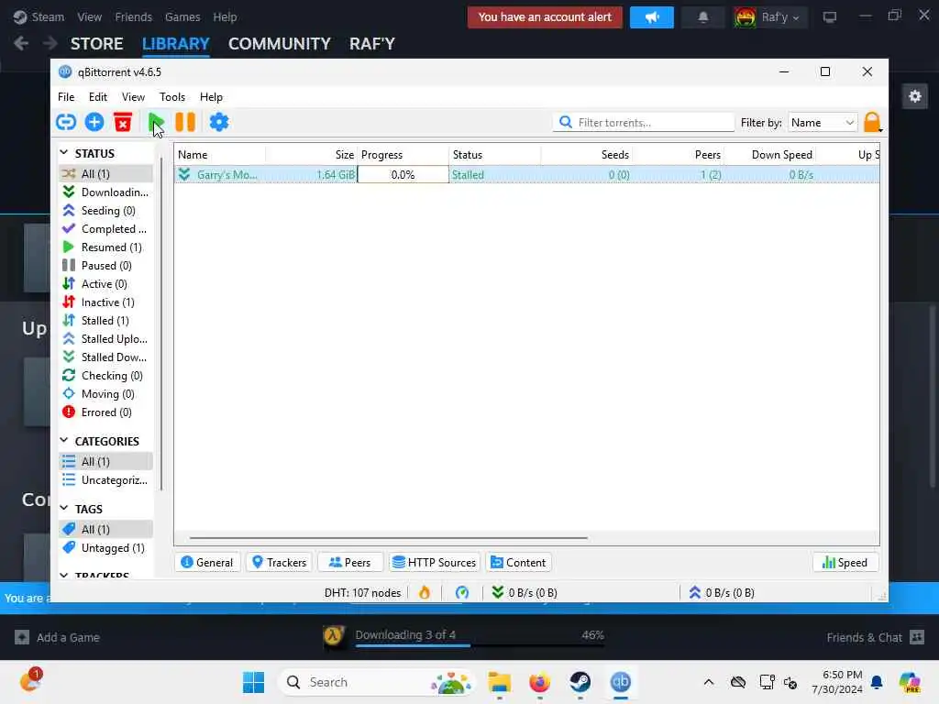This screenshot has width=939, height=704.
Task: Sort by Size column header
Action: pyautogui.click(x=312, y=154)
